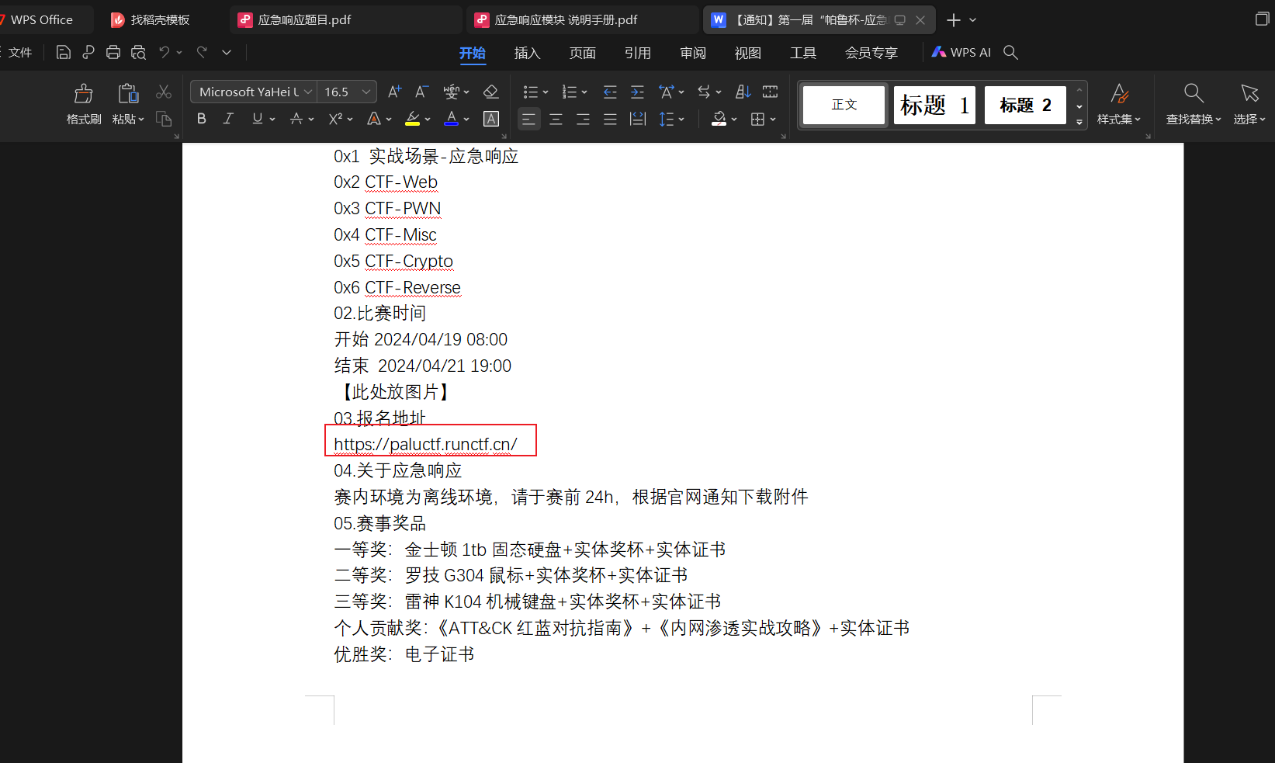Click the Clear formatting eraser icon
1275x763 pixels.
click(490, 92)
